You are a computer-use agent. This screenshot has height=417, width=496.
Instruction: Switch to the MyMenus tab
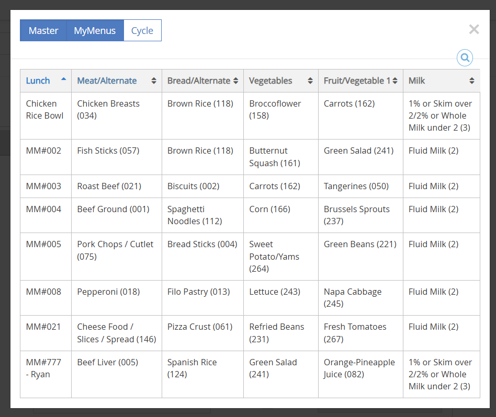point(95,30)
